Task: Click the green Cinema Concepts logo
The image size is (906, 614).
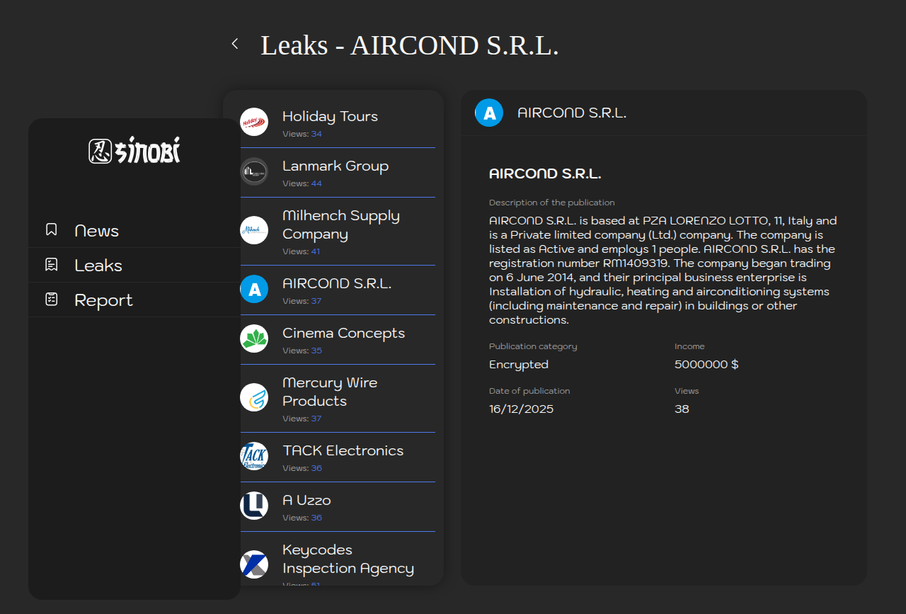Action: (x=254, y=339)
